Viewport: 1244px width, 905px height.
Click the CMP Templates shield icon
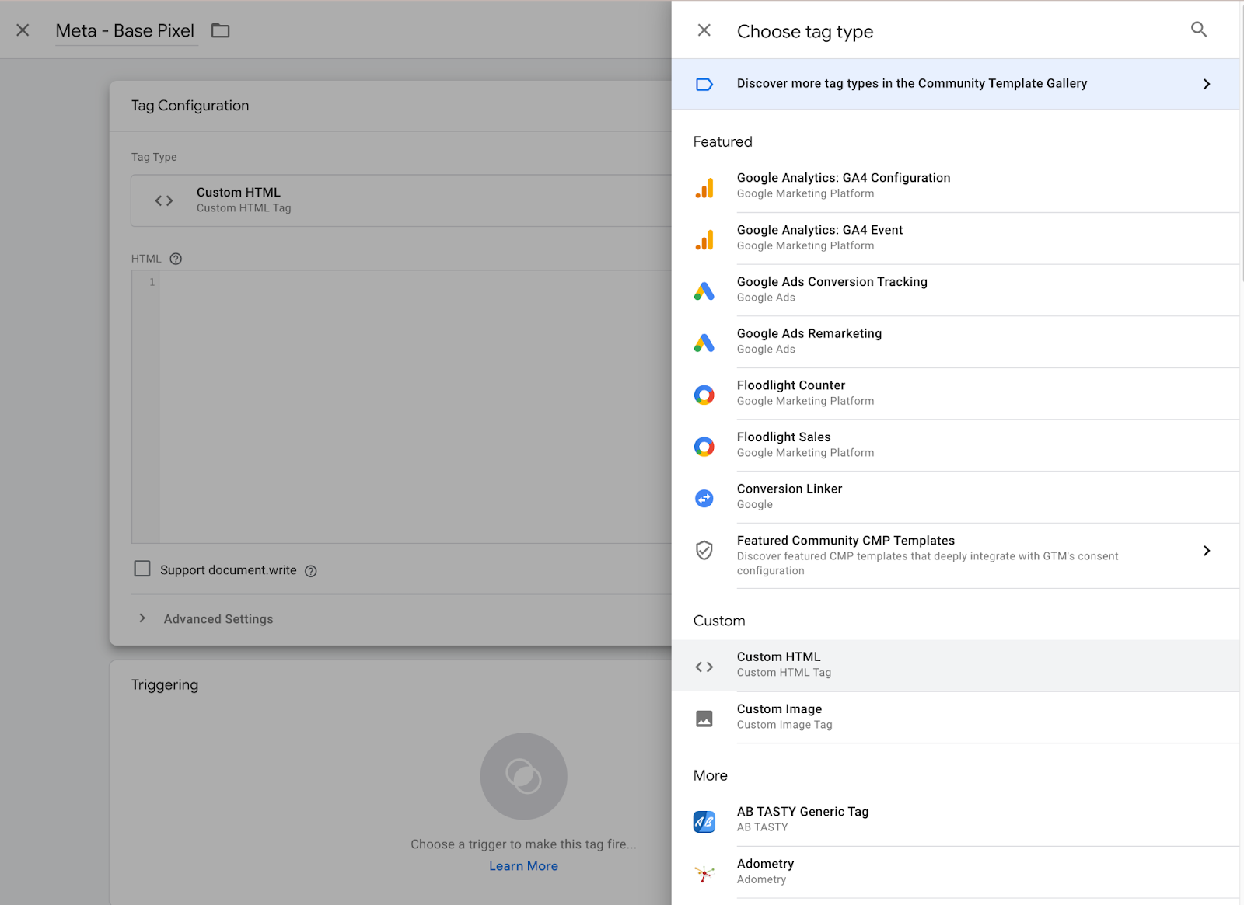click(704, 550)
